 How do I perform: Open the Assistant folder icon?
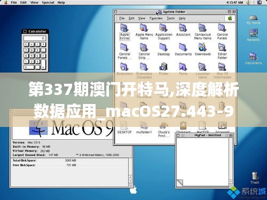coord(183,28)
